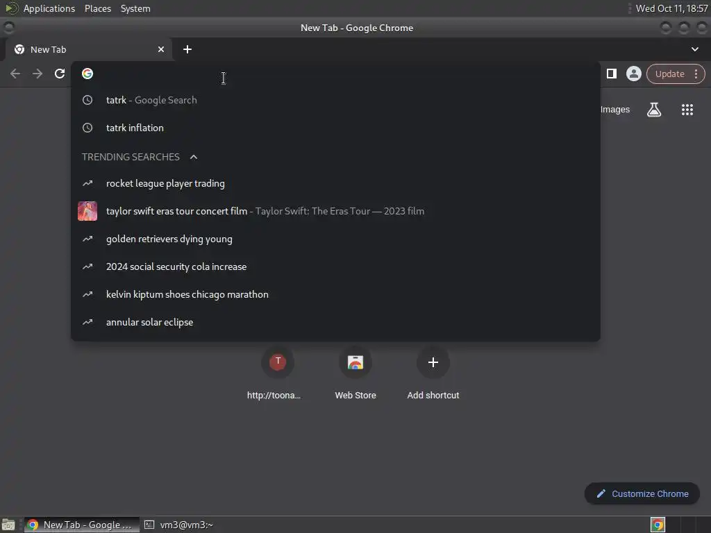Choose '2024 social security cola increase' trend
Screen dimensions: 711x533
click(335, 266)
